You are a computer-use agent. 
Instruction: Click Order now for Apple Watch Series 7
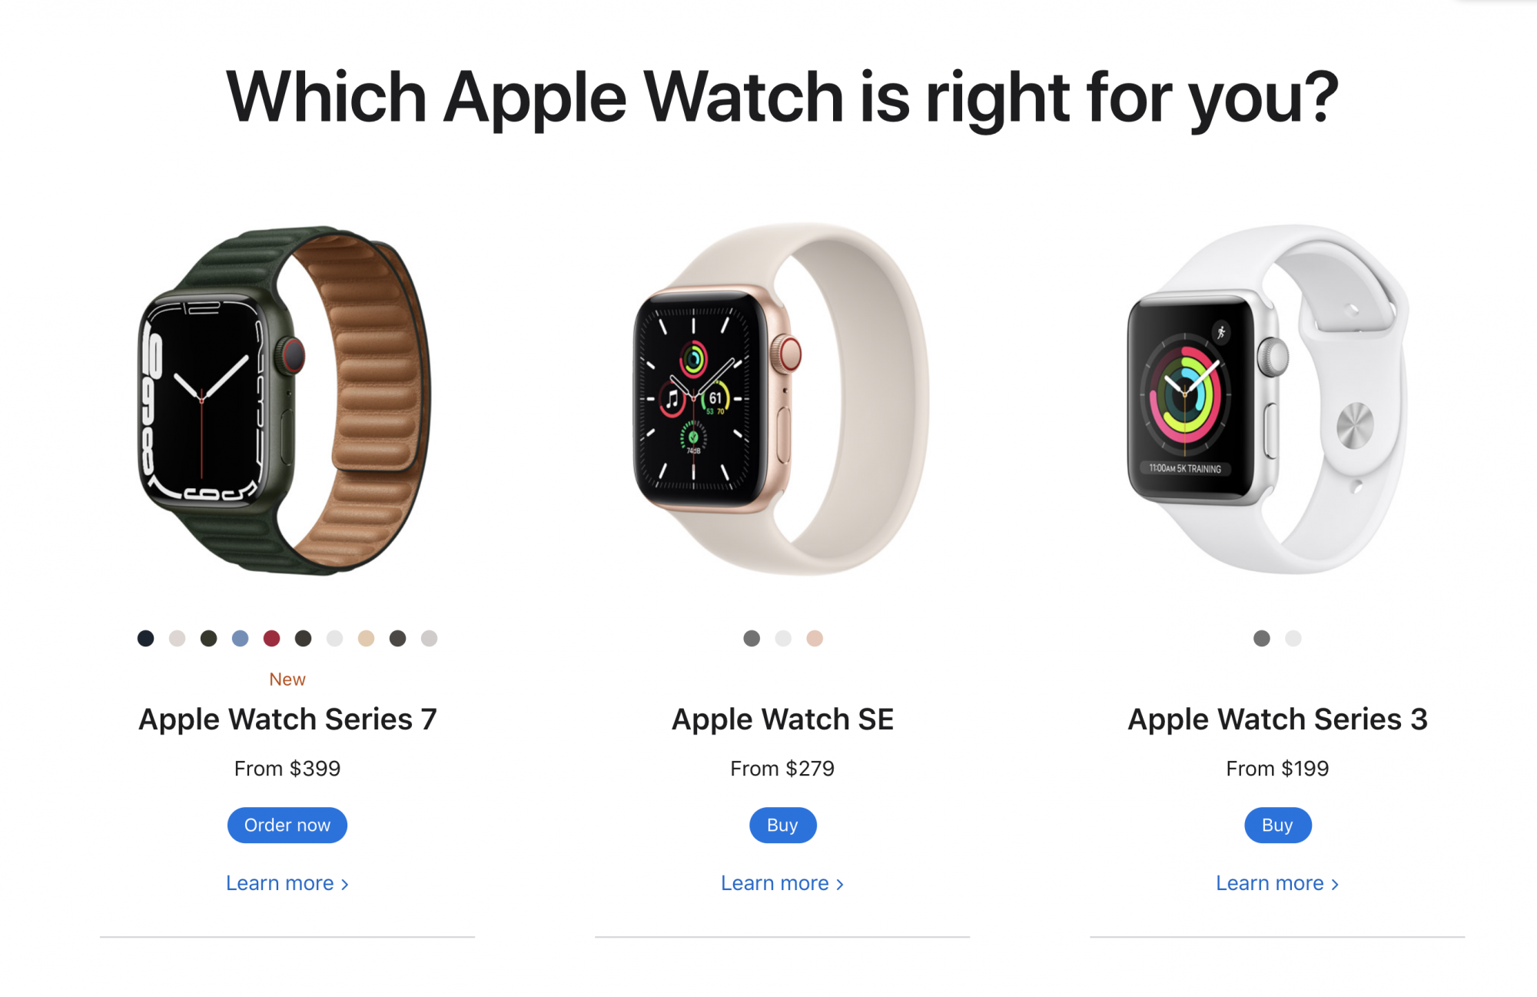[x=287, y=825]
